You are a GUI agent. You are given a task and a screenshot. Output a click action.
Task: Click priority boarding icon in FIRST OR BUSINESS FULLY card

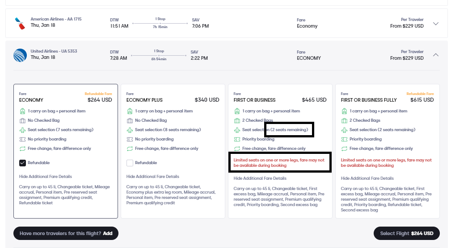344,139
